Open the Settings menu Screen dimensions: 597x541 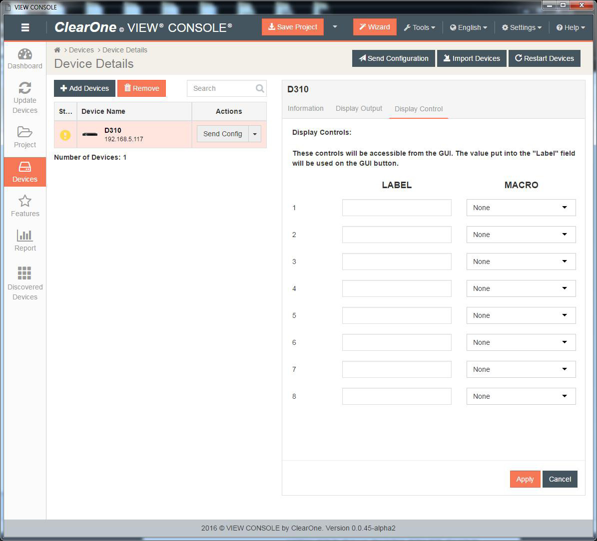point(522,27)
